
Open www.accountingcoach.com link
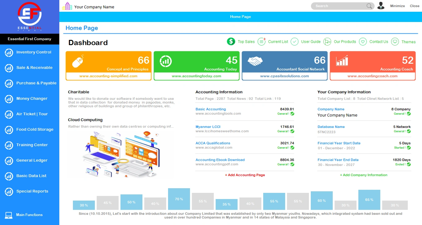click(373, 76)
